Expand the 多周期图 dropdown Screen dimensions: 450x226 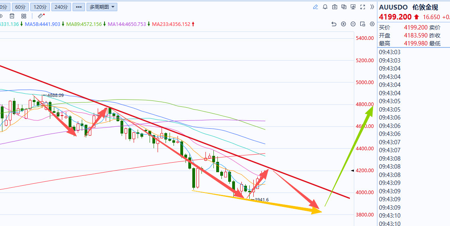click(102, 7)
